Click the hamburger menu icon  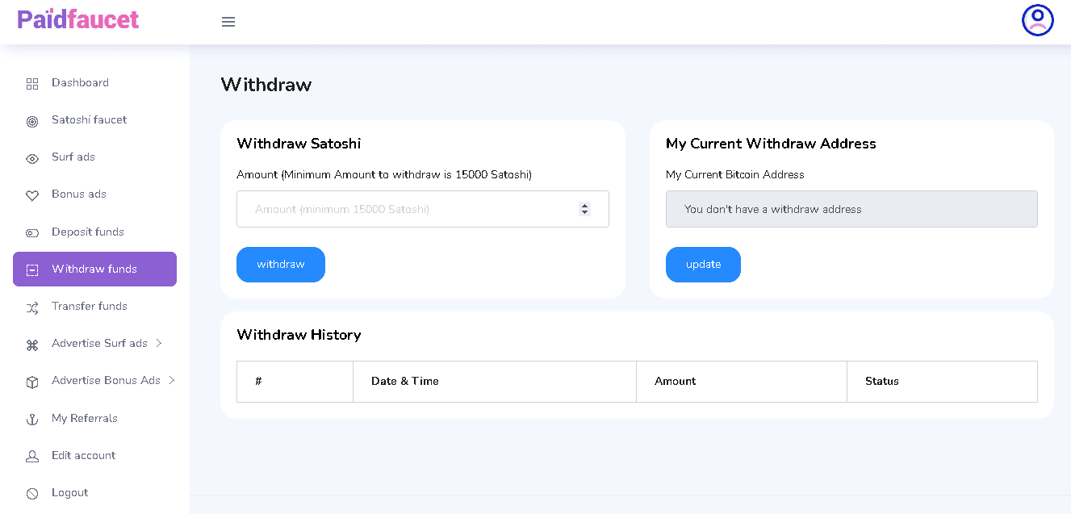[x=228, y=22]
